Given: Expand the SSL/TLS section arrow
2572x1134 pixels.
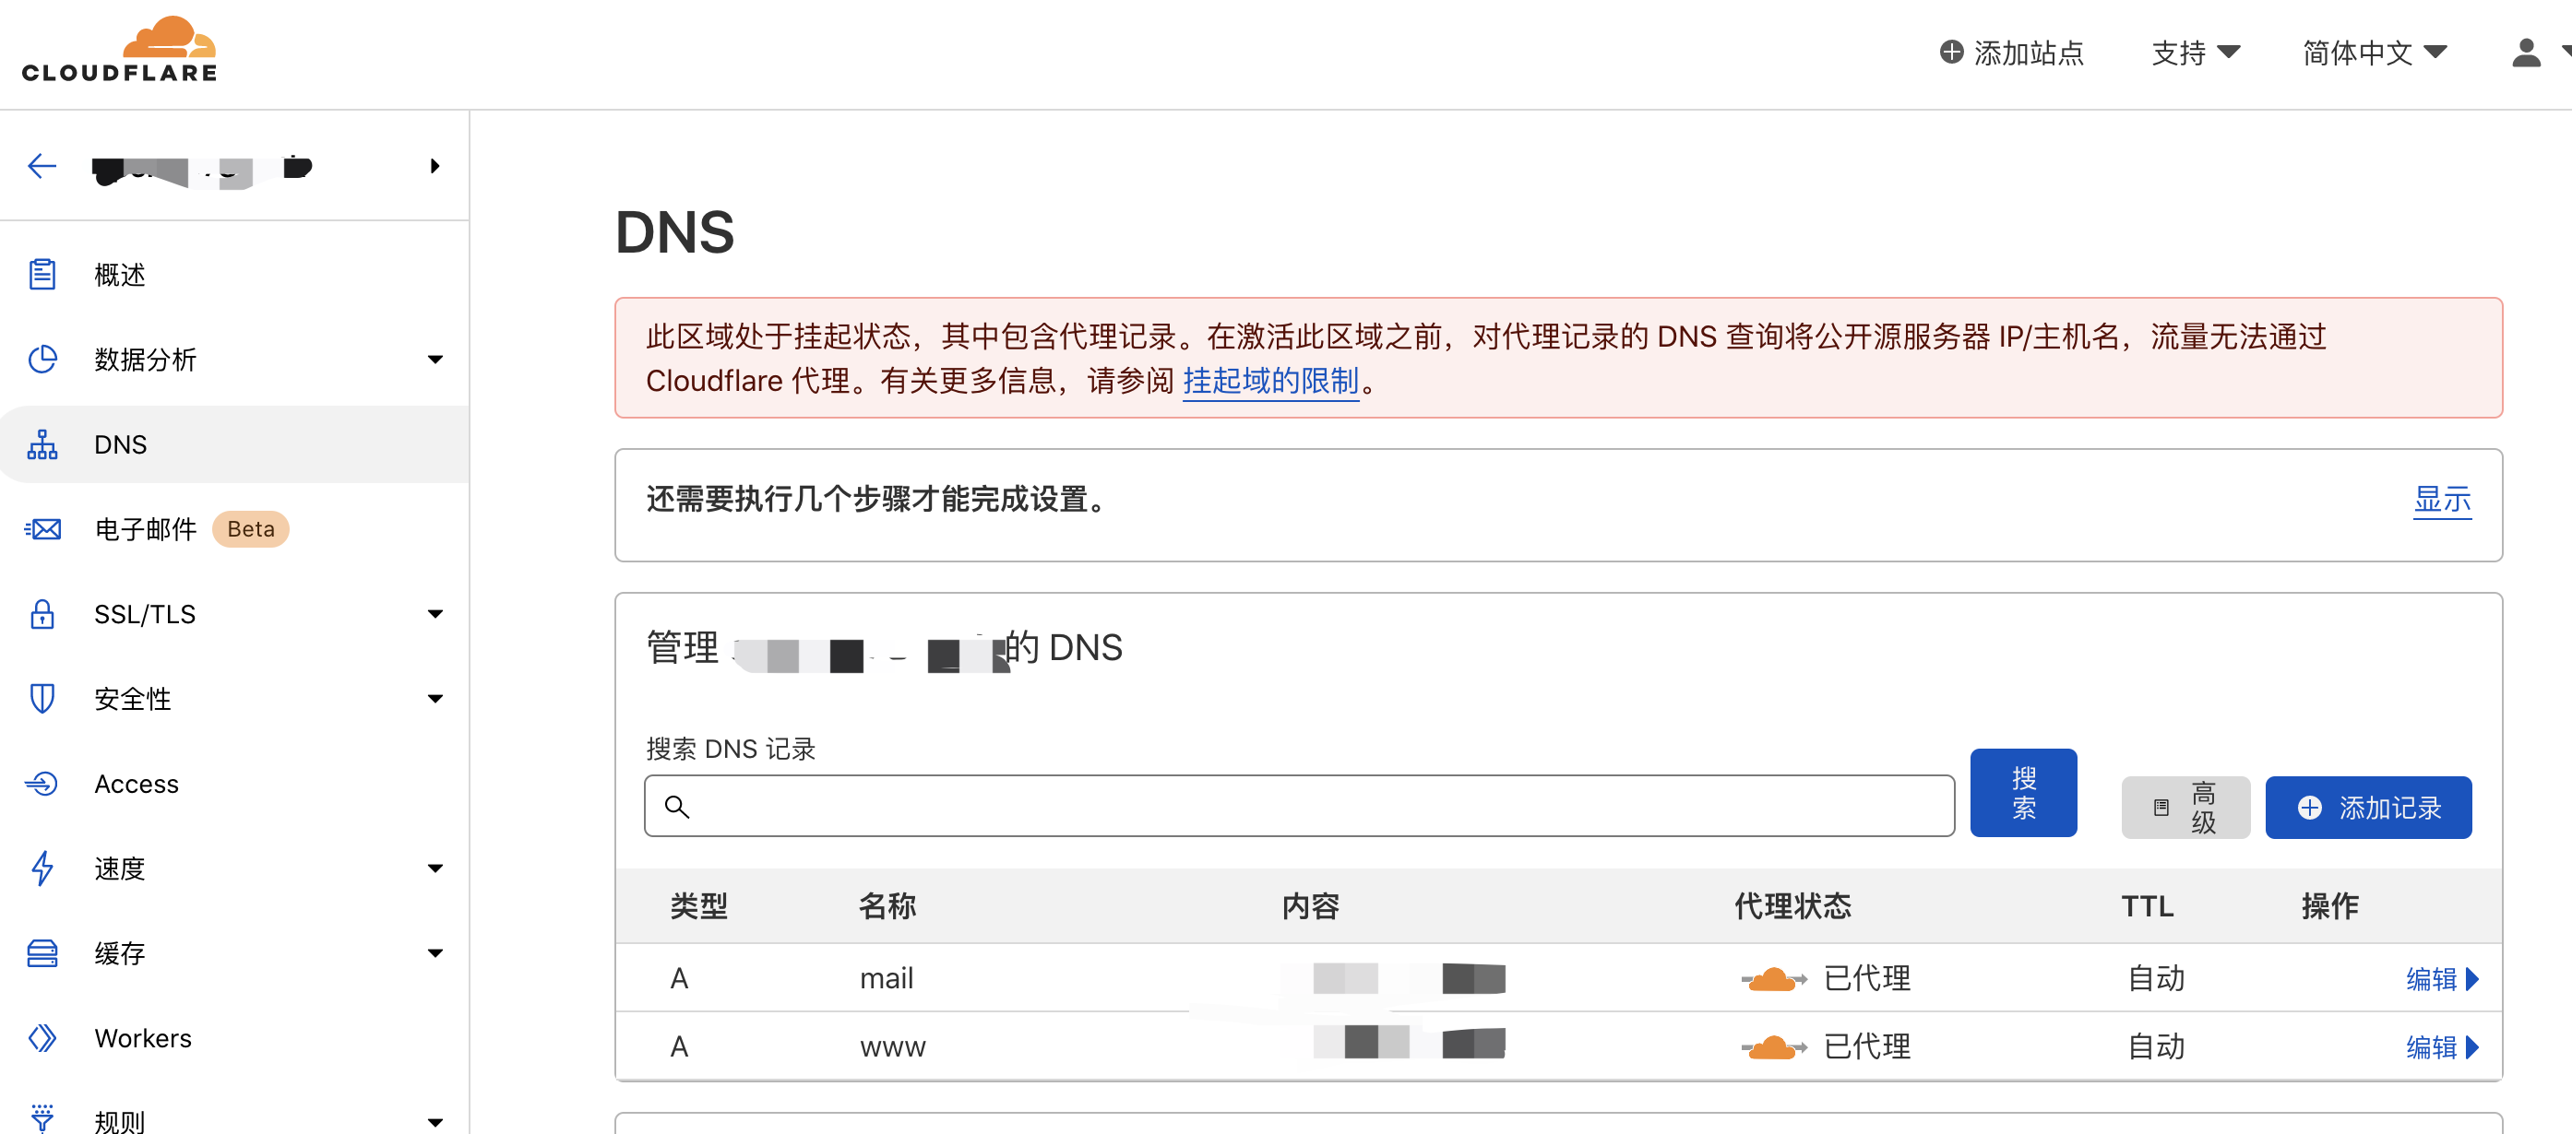Looking at the screenshot, I should (x=435, y=614).
